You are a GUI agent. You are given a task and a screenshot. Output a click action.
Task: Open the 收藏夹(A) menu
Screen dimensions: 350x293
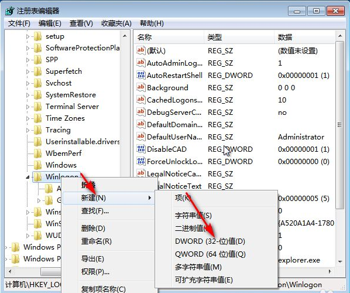116,23
